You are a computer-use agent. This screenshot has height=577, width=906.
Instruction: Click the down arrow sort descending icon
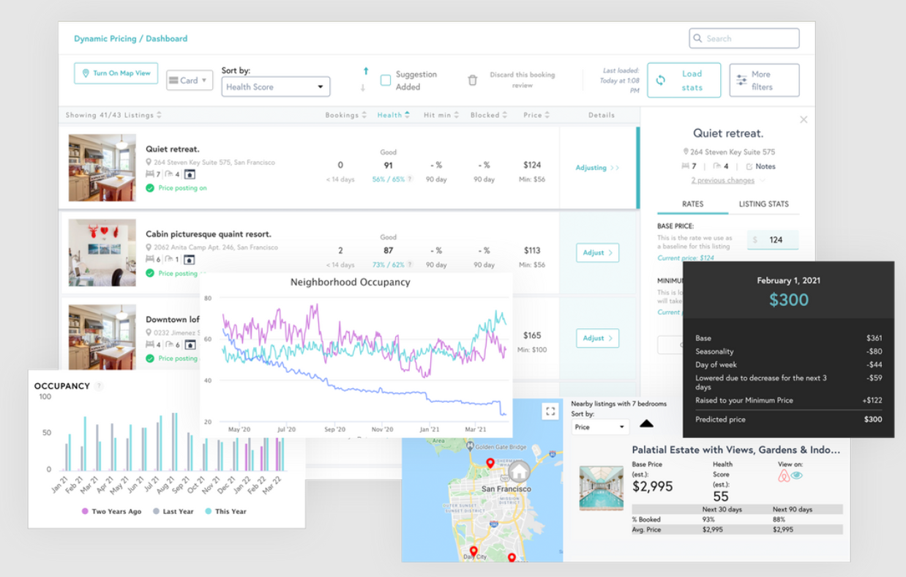[362, 88]
